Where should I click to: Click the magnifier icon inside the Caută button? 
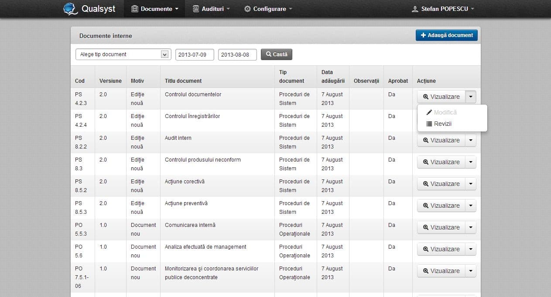(268, 54)
